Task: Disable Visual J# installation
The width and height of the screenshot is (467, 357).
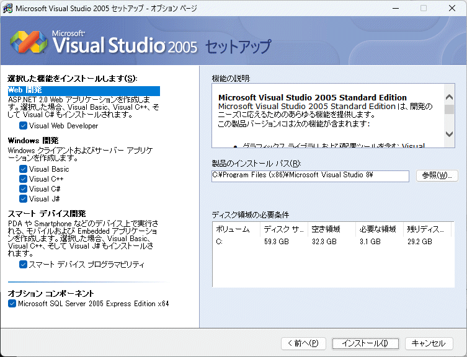Action: (23, 199)
